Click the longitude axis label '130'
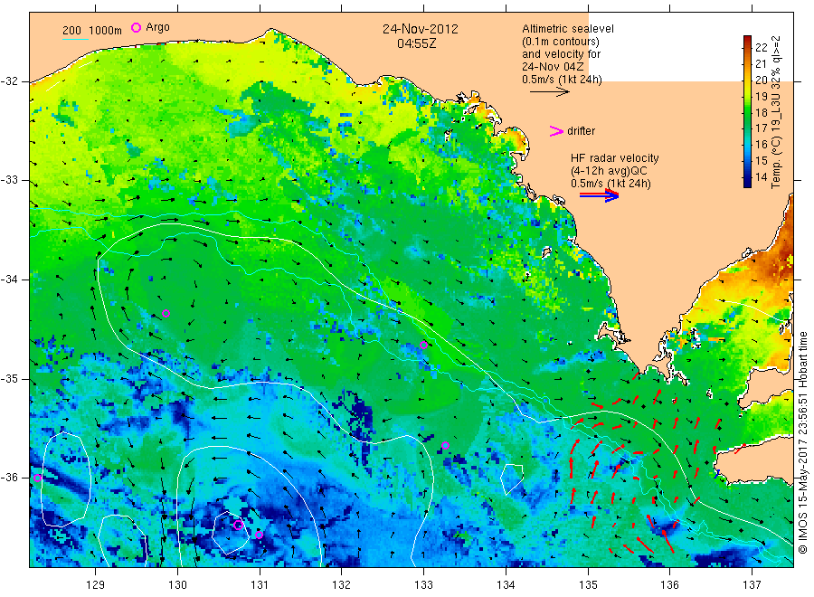 tap(177, 585)
